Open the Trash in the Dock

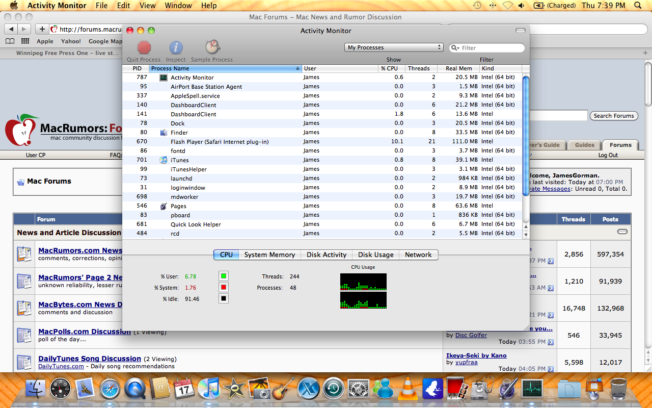pos(618,389)
